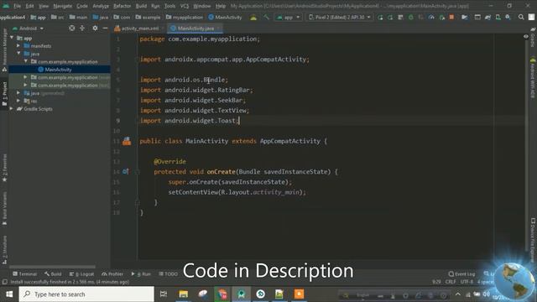Screen dimensions: 537x302
Task: Expand the java (generated) folder
Action: tap(18, 93)
